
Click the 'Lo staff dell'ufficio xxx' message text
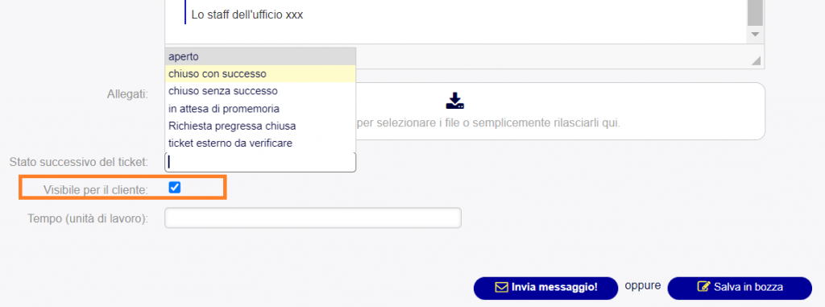click(x=247, y=15)
